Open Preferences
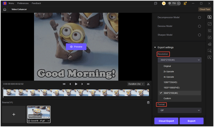Image resolution: width=214 pixels, height=127 pixels. pos(23,3)
